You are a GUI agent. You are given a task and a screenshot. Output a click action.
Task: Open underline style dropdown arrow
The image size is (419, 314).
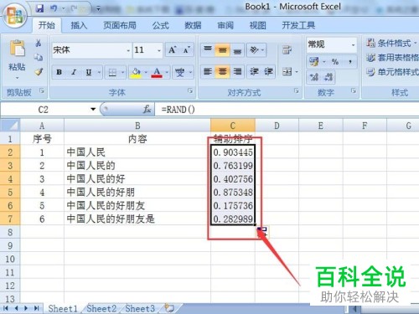[x=99, y=73]
